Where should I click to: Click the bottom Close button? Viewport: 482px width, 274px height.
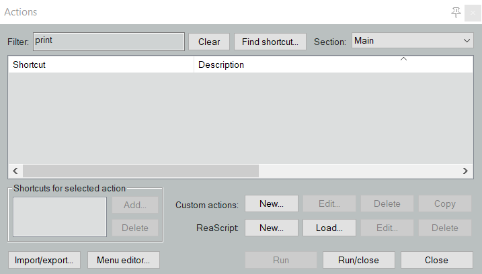tap(436, 260)
